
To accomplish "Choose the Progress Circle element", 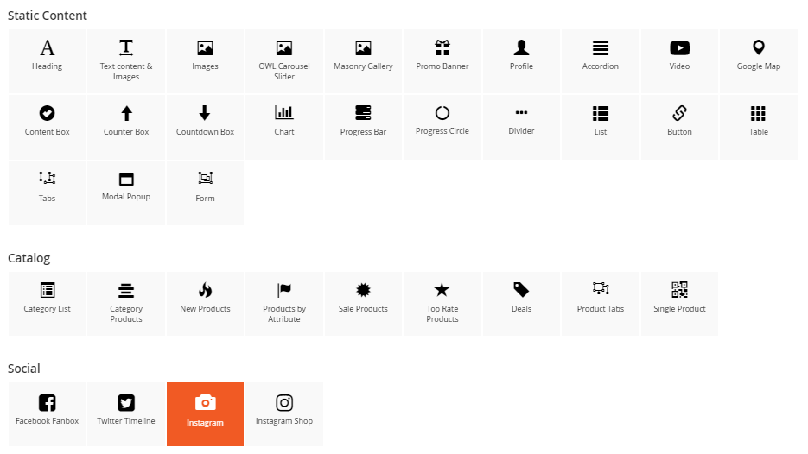I will point(442,126).
